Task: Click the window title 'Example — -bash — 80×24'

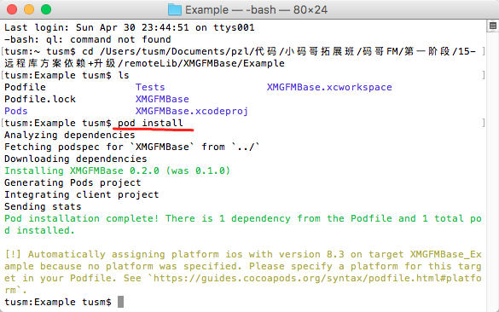Action: click(256, 10)
